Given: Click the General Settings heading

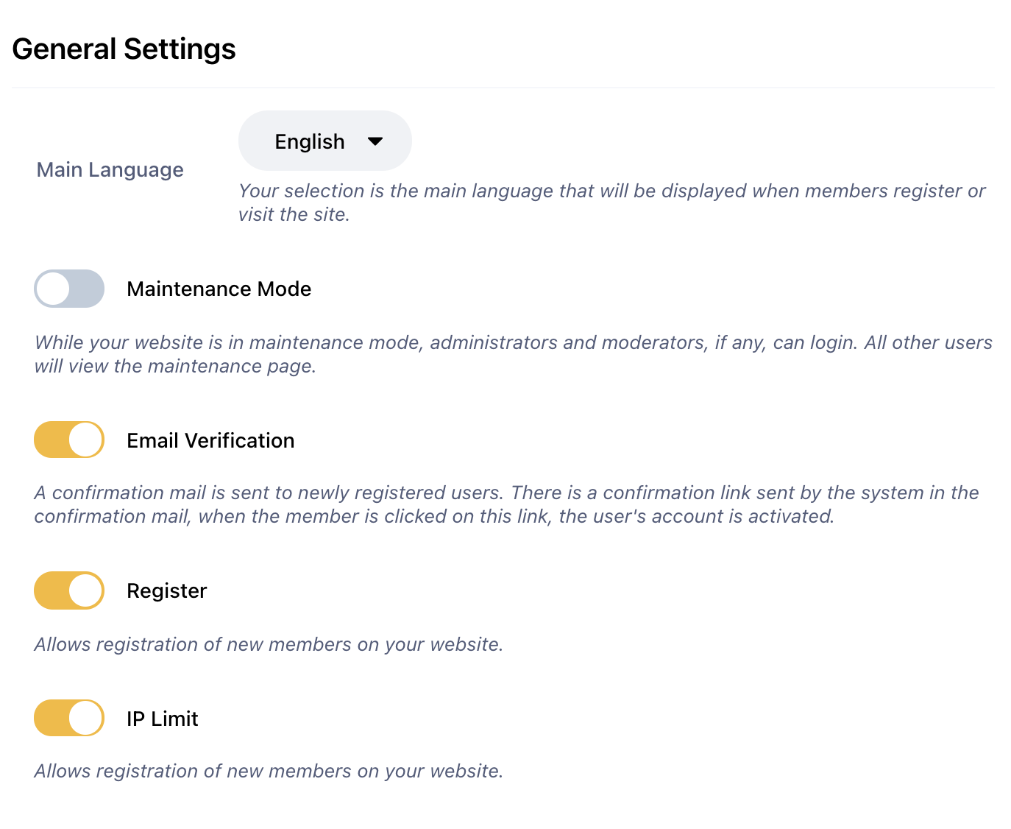Looking at the screenshot, I should 124,49.
